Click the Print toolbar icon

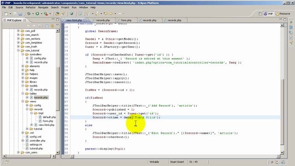click(x=20, y=13)
